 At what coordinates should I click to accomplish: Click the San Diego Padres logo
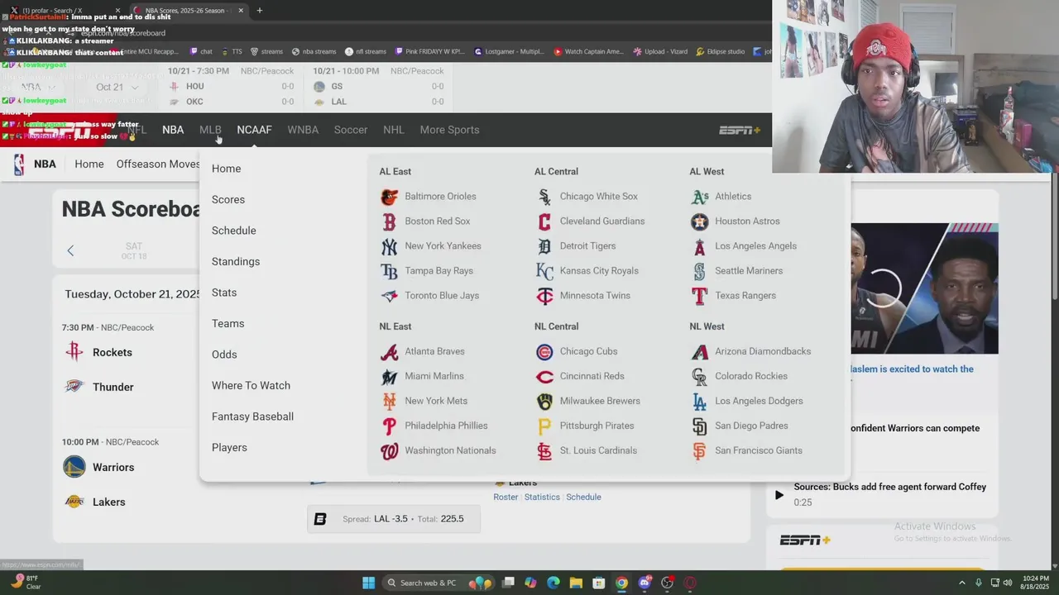click(x=700, y=426)
